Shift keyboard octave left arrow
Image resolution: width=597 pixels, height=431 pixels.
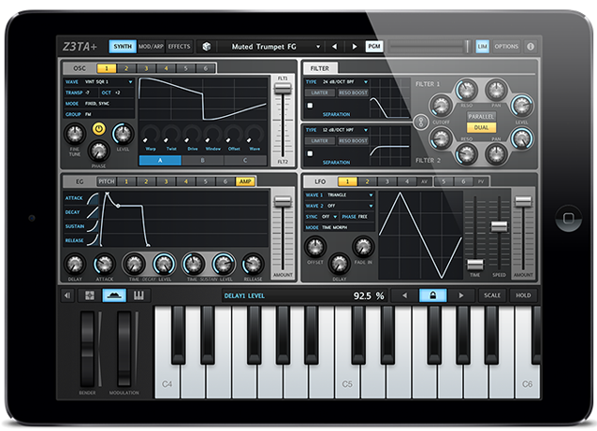click(404, 295)
